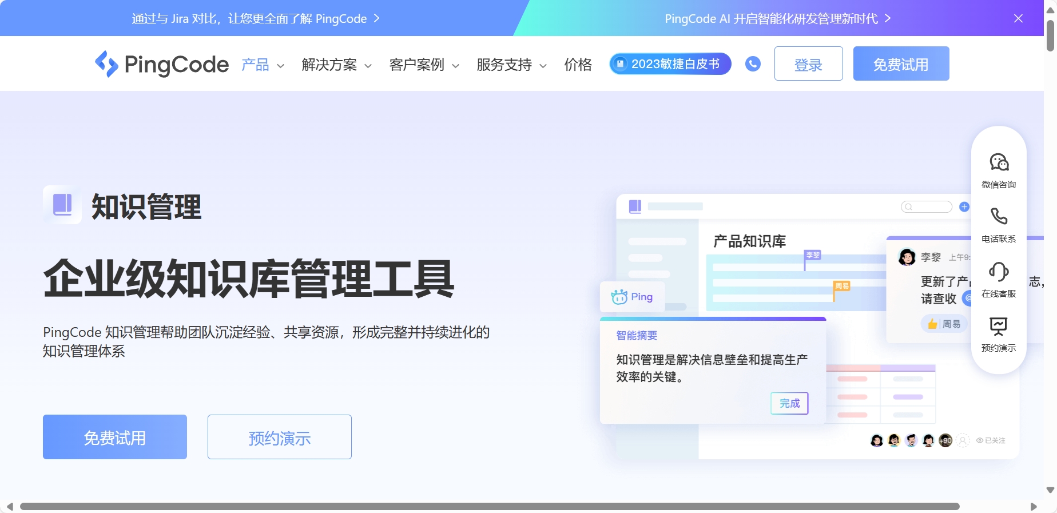Image resolution: width=1057 pixels, height=513 pixels.
Task: Click the vertical scrollbar up arrow
Action: (1050, 10)
